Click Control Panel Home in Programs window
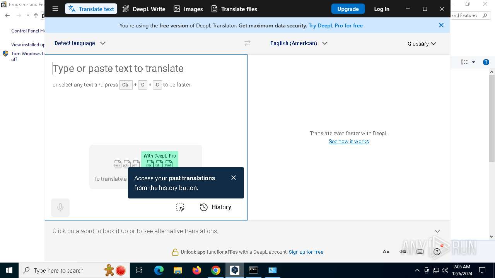The image size is (495, 278). [28, 31]
